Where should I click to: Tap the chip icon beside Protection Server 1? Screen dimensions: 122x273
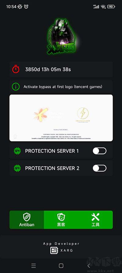(17, 151)
